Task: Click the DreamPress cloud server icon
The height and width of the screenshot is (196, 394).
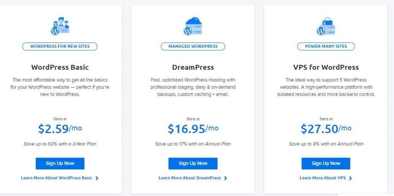Action: (x=193, y=26)
